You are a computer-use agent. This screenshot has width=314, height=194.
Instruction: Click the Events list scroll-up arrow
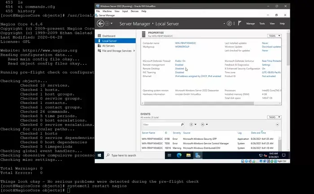(279, 138)
